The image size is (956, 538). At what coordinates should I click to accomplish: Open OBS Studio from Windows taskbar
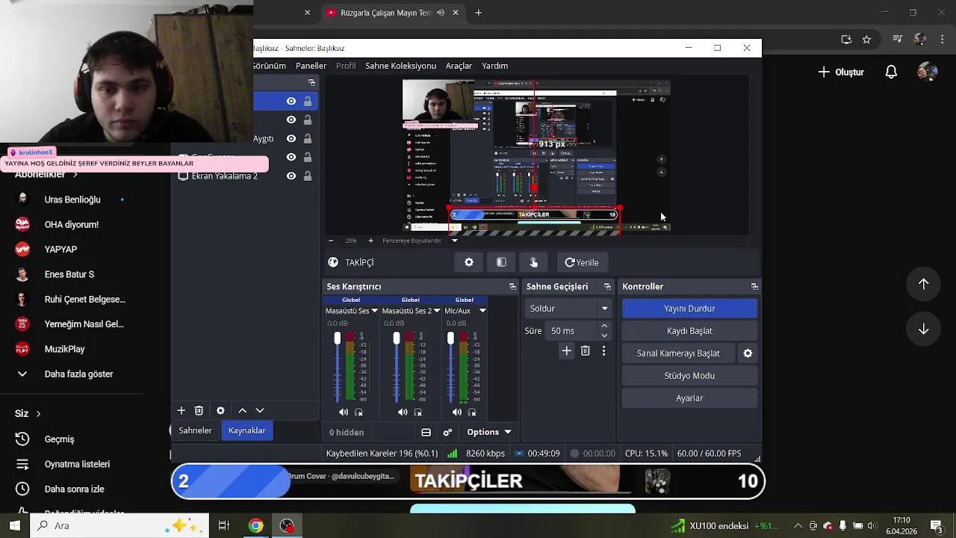[287, 526]
